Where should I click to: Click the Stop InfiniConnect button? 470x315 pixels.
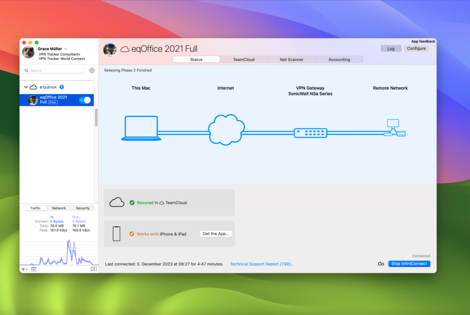pos(409,264)
